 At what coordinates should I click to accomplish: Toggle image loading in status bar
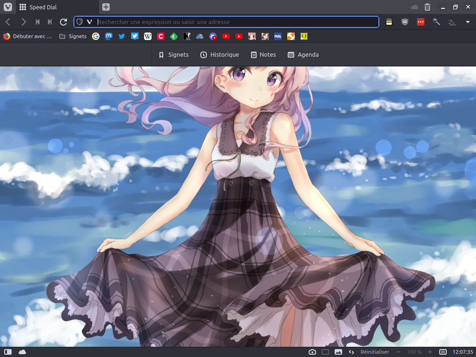point(338,352)
